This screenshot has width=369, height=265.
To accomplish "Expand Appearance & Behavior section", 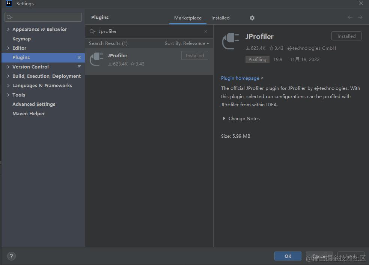I will tap(8, 29).
